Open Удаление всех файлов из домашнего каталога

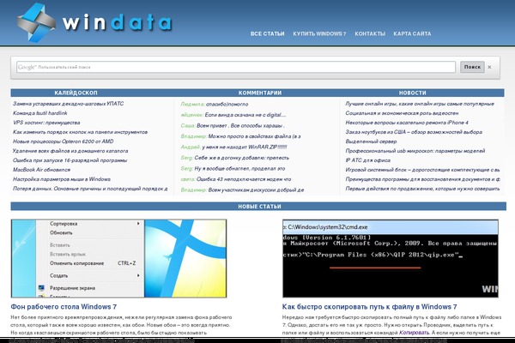coord(70,151)
